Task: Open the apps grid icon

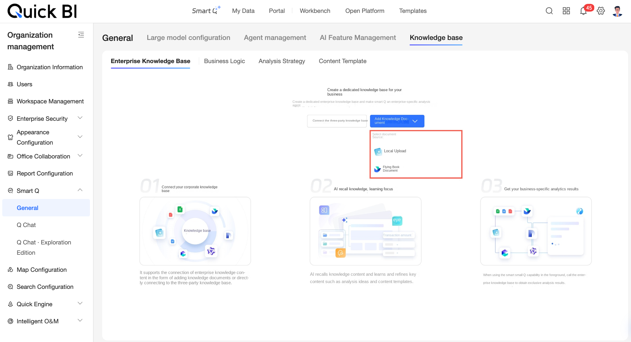Action: pyautogui.click(x=566, y=11)
